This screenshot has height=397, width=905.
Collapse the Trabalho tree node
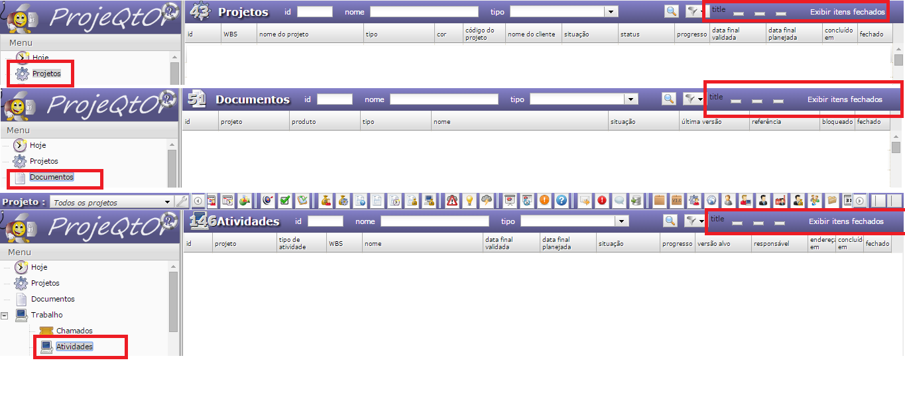coord(5,315)
